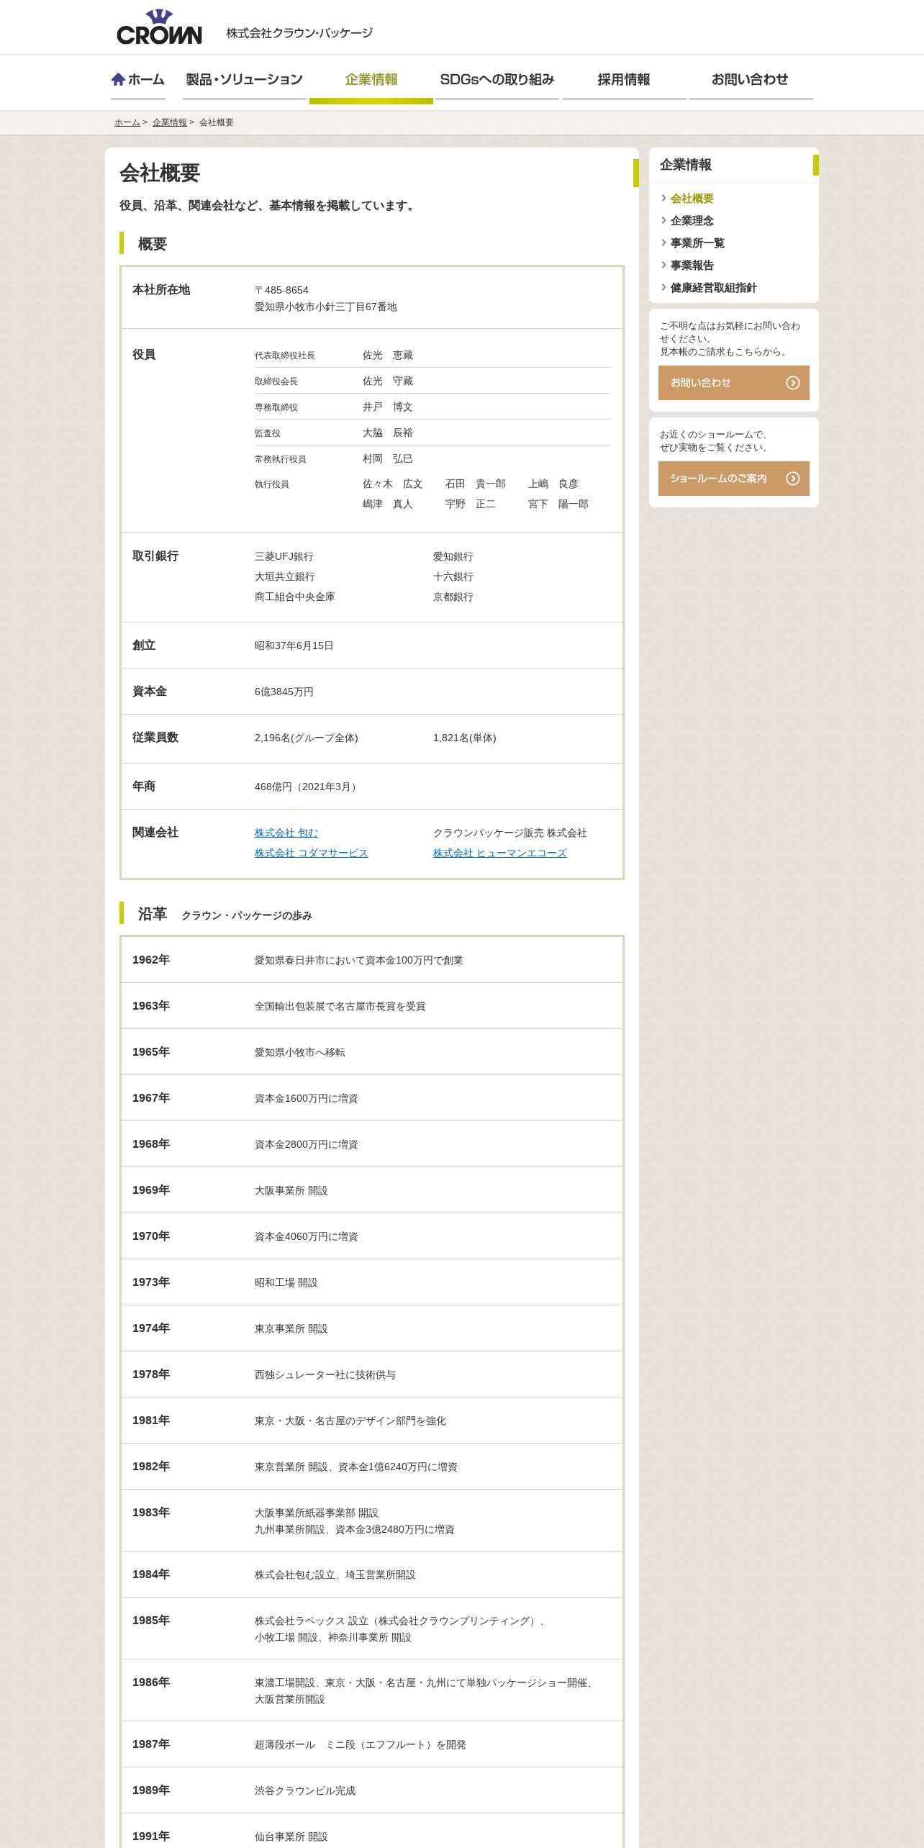Image resolution: width=924 pixels, height=1848 pixels.
Task: Click chevron beside 健康経営取組指針 sidebar link
Action: (663, 287)
